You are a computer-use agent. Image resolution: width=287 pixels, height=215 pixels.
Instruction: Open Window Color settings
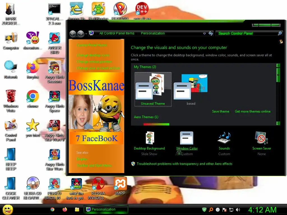187,143
